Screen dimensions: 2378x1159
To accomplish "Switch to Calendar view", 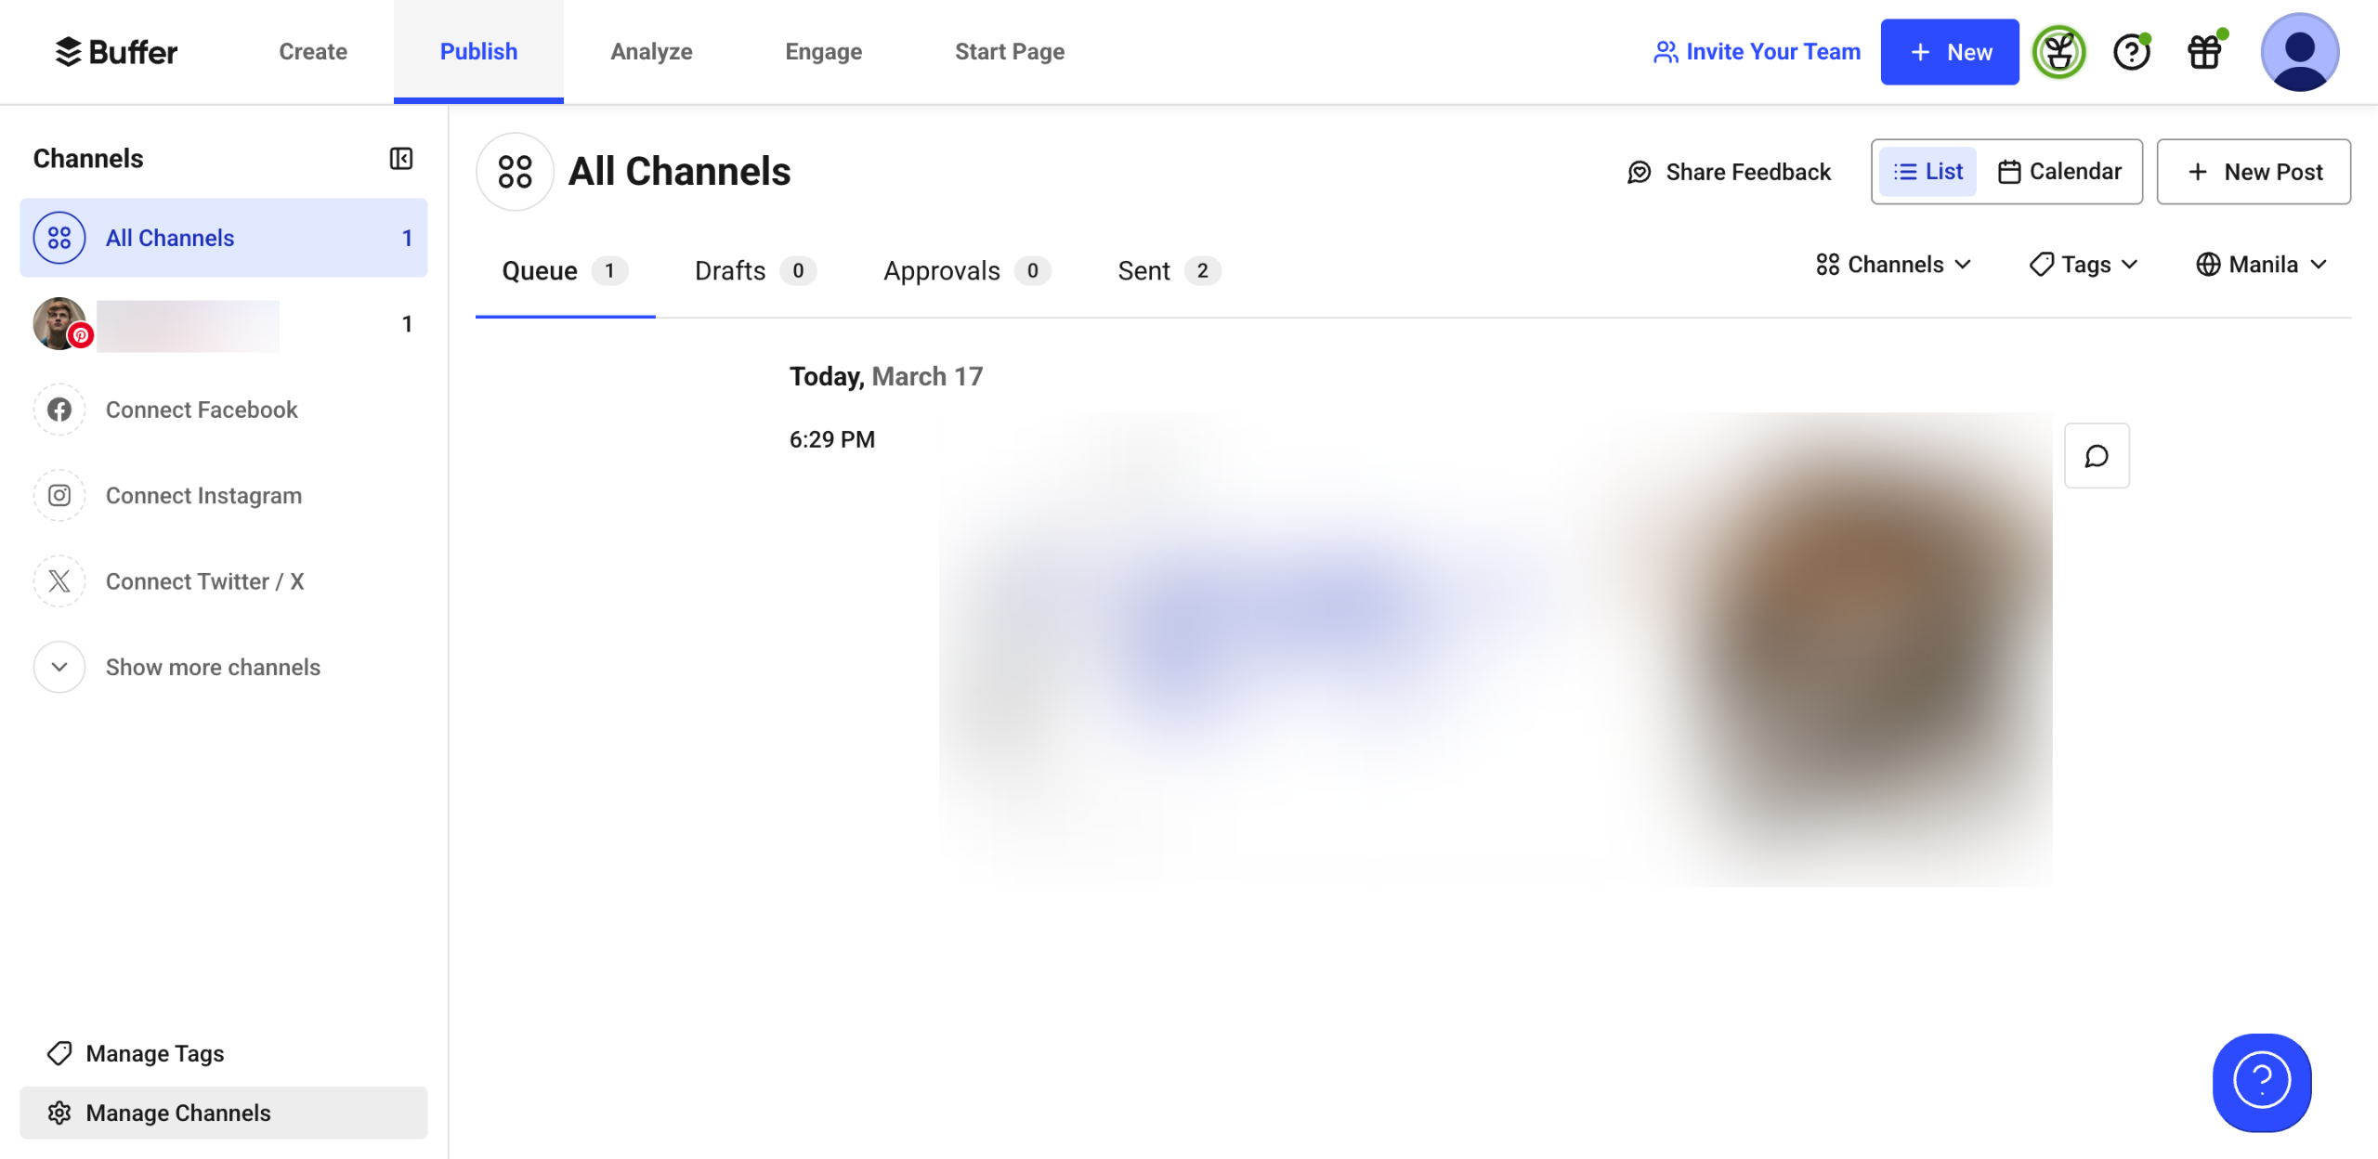I will (x=2060, y=172).
